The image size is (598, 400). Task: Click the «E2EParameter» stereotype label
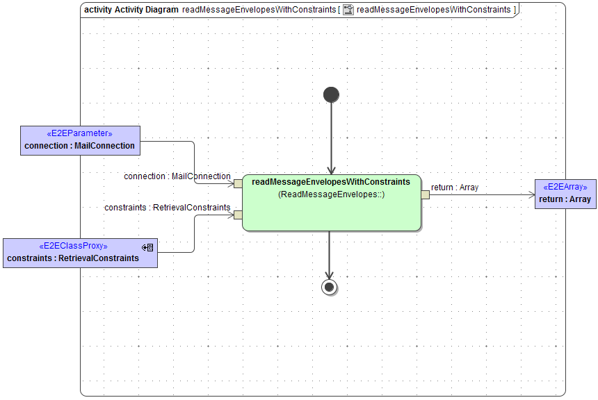click(x=79, y=133)
